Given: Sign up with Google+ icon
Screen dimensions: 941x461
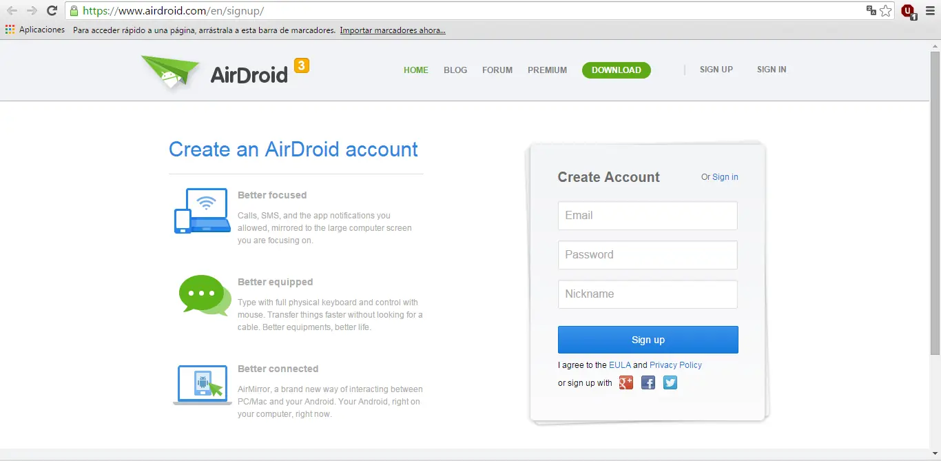Looking at the screenshot, I should (625, 382).
